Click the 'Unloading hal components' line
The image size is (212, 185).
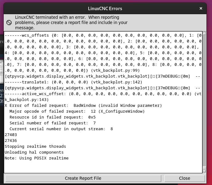[34, 152]
